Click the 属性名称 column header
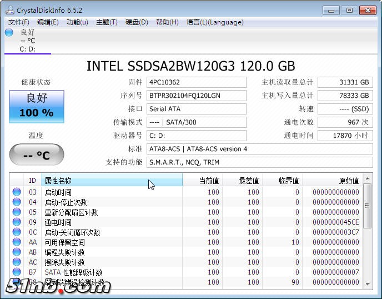The image size is (382, 299). 112,181
